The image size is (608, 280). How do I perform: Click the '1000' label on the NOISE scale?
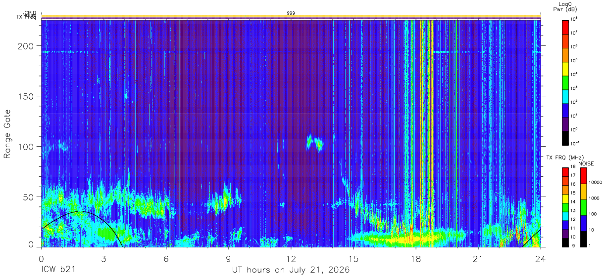click(594, 198)
